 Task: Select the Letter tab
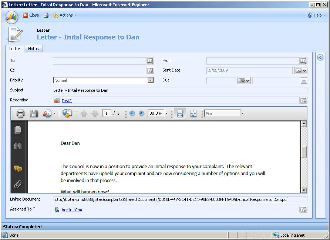tap(15, 49)
